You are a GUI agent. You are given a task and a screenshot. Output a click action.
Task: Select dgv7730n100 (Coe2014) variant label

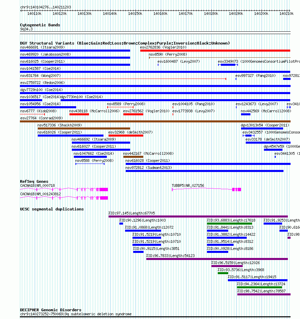[x=82, y=97]
